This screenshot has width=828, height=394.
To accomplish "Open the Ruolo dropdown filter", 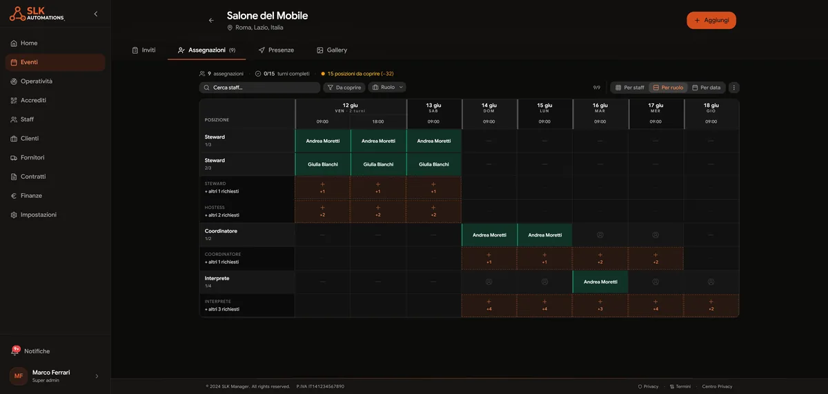I will [x=387, y=88].
